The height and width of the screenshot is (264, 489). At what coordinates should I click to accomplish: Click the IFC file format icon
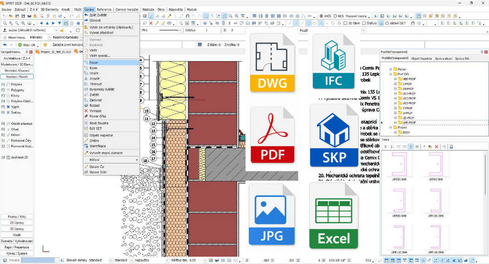coord(333,62)
